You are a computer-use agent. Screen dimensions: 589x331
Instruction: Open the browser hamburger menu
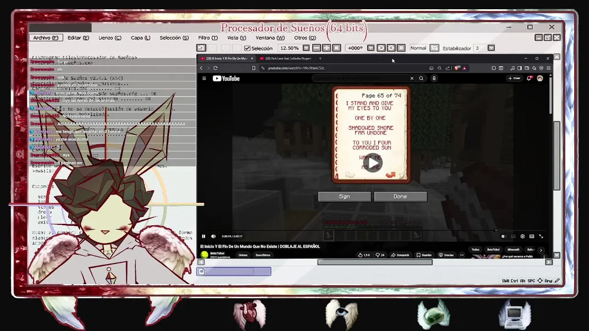tap(548, 68)
